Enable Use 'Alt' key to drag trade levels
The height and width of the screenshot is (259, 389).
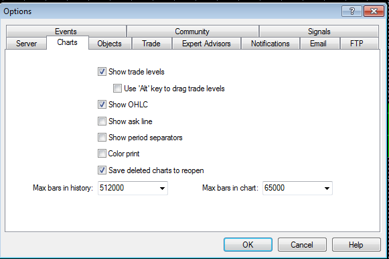(117, 89)
